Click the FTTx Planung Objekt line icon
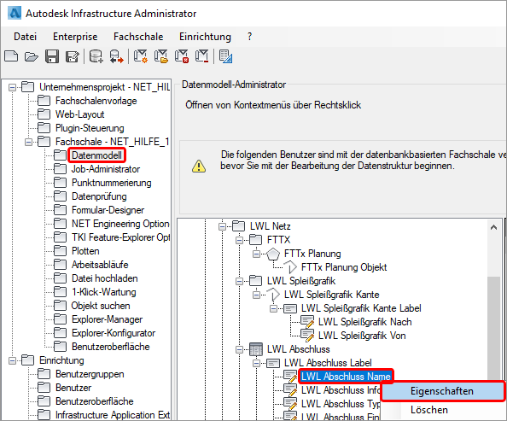Image resolution: width=507 pixels, height=421 pixels. (x=290, y=267)
